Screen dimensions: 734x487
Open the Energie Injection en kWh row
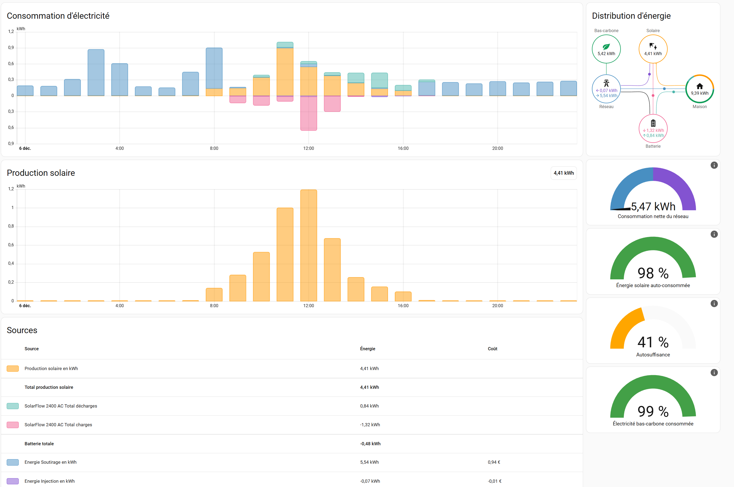pos(50,481)
